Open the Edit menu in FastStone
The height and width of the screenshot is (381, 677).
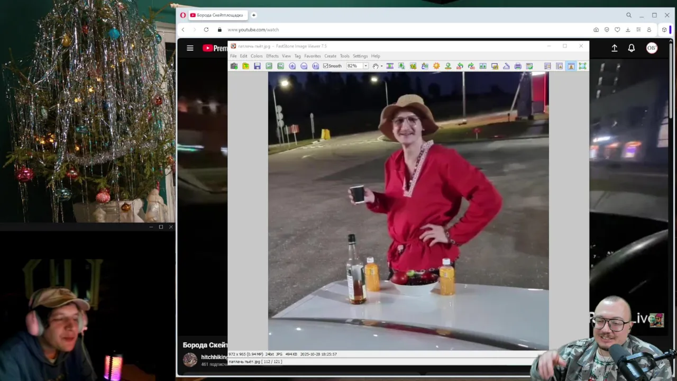[x=243, y=56]
